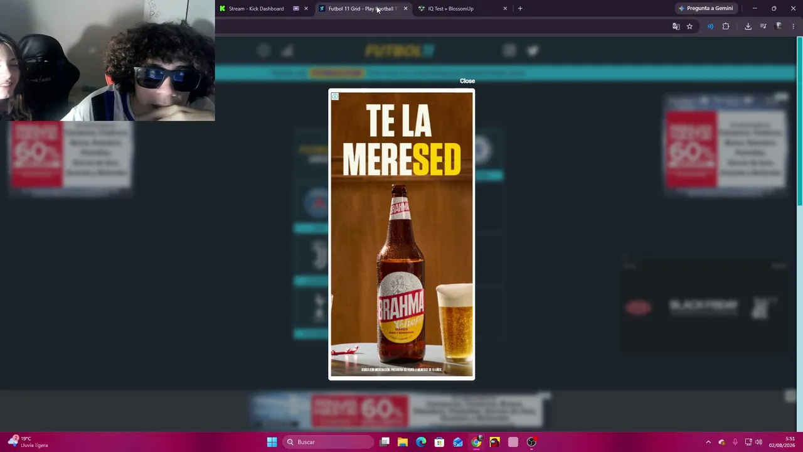Close the Stream - Kick Dashboard tab
Image resolution: width=803 pixels, height=452 pixels.
coord(306,9)
